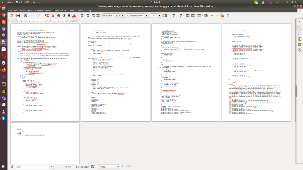This screenshot has width=303, height=170.
Task: Activate the Clone Formatting paintbrush
Action: coord(52,15)
